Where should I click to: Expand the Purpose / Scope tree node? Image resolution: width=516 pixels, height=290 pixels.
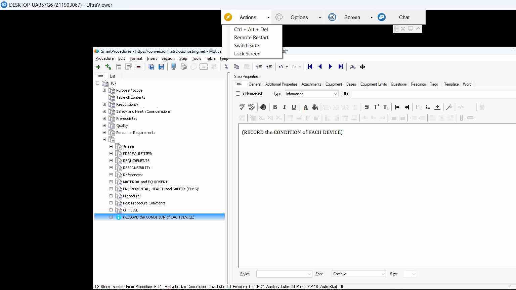(x=104, y=90)
